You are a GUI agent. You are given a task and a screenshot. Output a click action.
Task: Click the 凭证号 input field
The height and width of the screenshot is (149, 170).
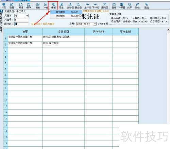(x=21, y=20)
